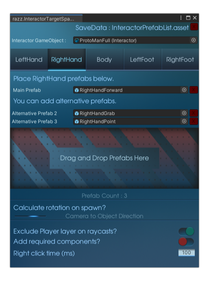This screenshot has height=281, width=209.
Task: Adjust the rotation calculation mode slider
Action: click(x=30, y=216)
